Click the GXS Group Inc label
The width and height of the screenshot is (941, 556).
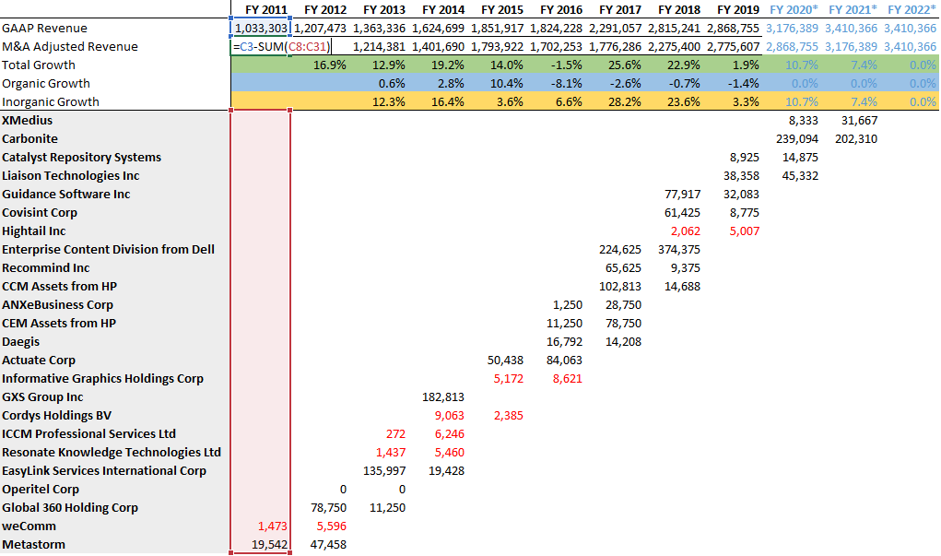point(42,397)
